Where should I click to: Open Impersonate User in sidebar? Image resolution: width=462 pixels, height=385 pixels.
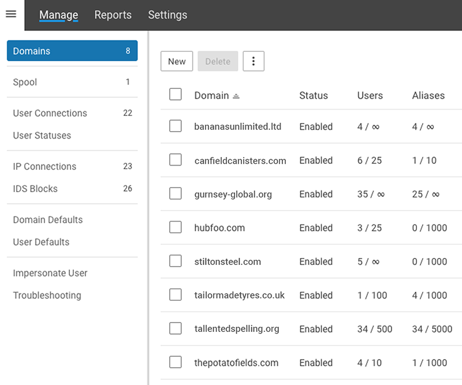point(72,273)
